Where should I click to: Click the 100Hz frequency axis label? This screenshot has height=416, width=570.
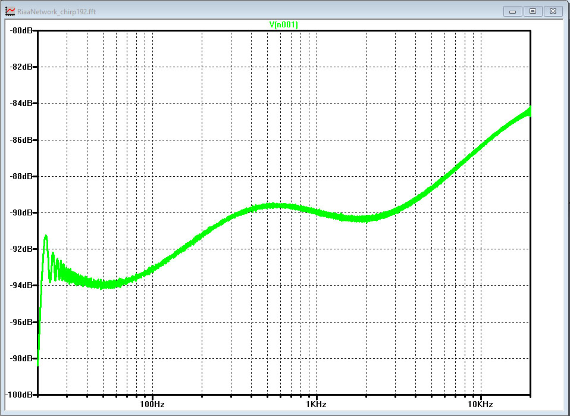(152, 404)
